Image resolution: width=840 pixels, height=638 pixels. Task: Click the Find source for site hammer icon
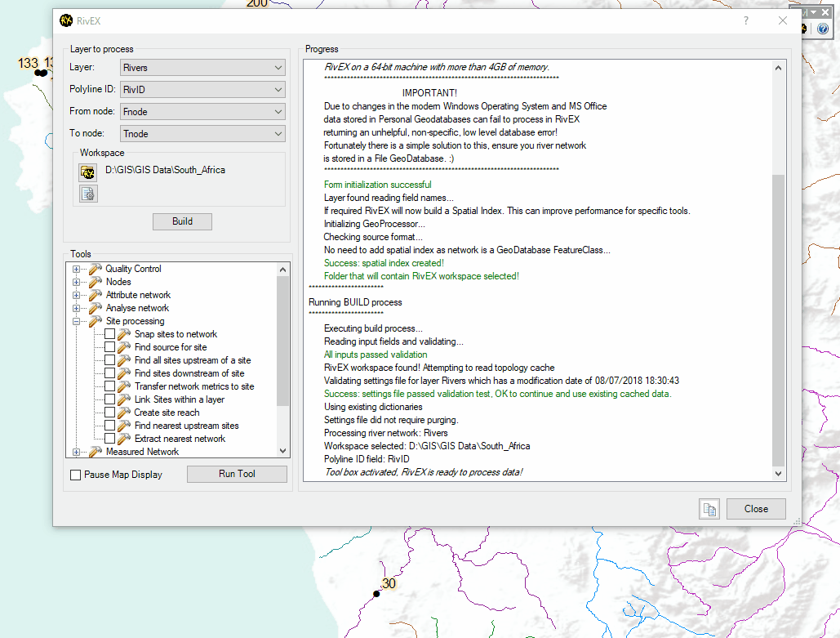coord(124,347)
